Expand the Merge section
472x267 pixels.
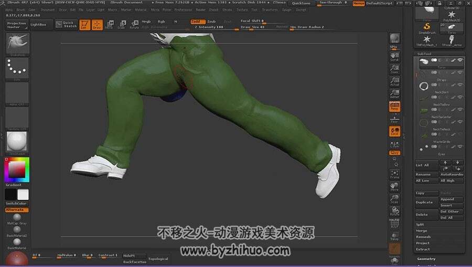422,231
